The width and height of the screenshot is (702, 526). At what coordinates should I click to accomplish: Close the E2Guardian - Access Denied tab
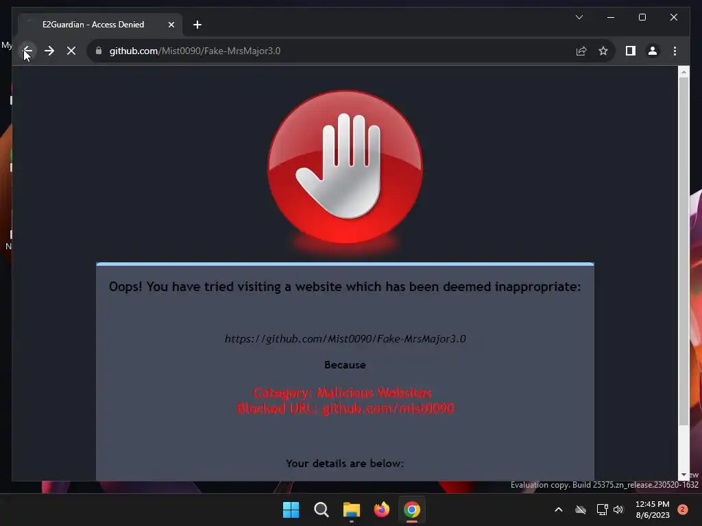click(x=171, y=25)
